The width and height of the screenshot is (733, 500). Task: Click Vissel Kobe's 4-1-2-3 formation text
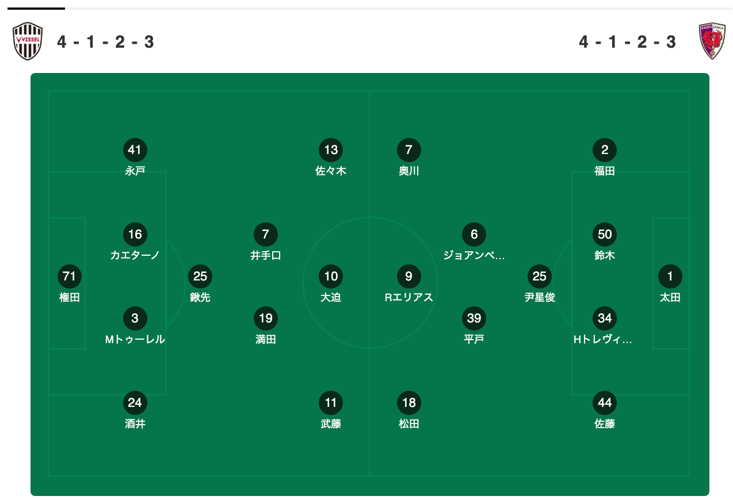[x=106, y=42]
